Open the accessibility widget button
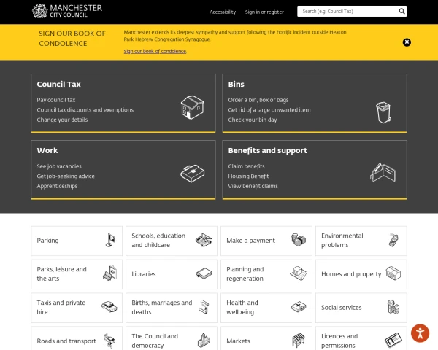438x350 pixels. 420,333
